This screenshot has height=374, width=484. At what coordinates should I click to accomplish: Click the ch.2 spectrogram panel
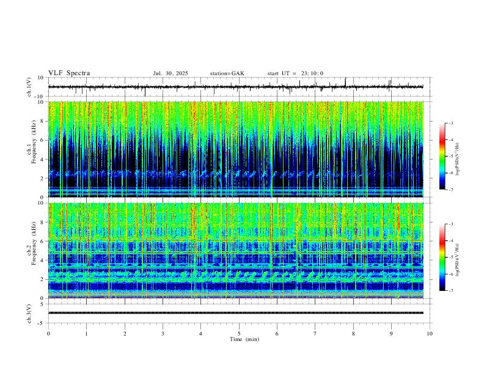pos(236,251)
